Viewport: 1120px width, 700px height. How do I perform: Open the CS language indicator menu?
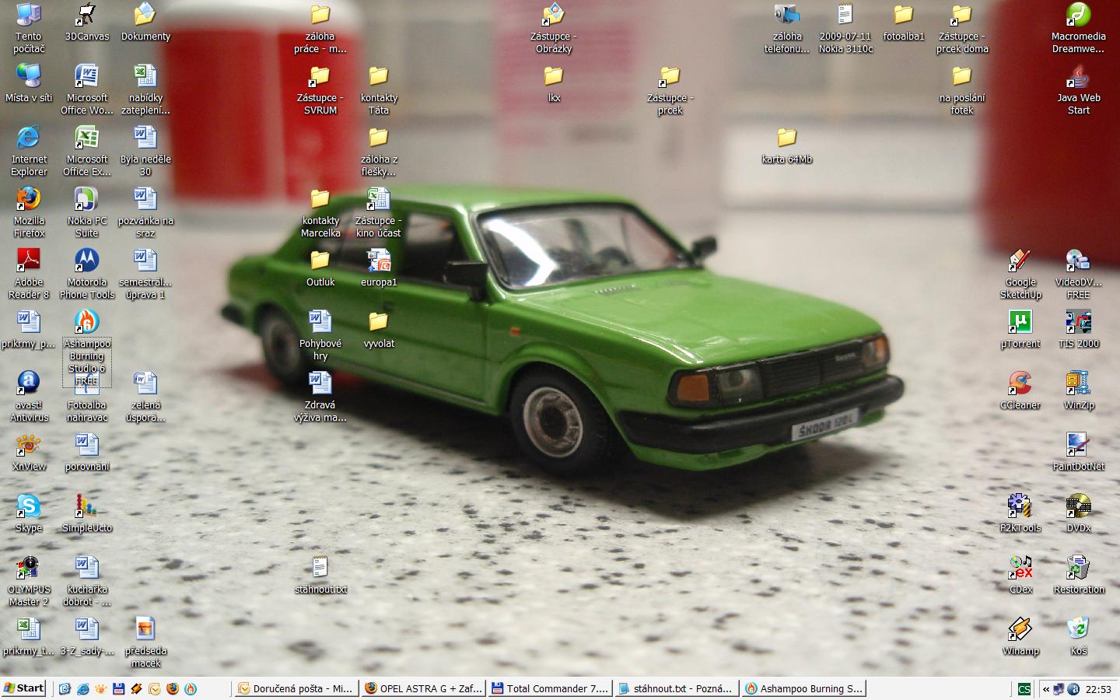[x=1024, y=688]
